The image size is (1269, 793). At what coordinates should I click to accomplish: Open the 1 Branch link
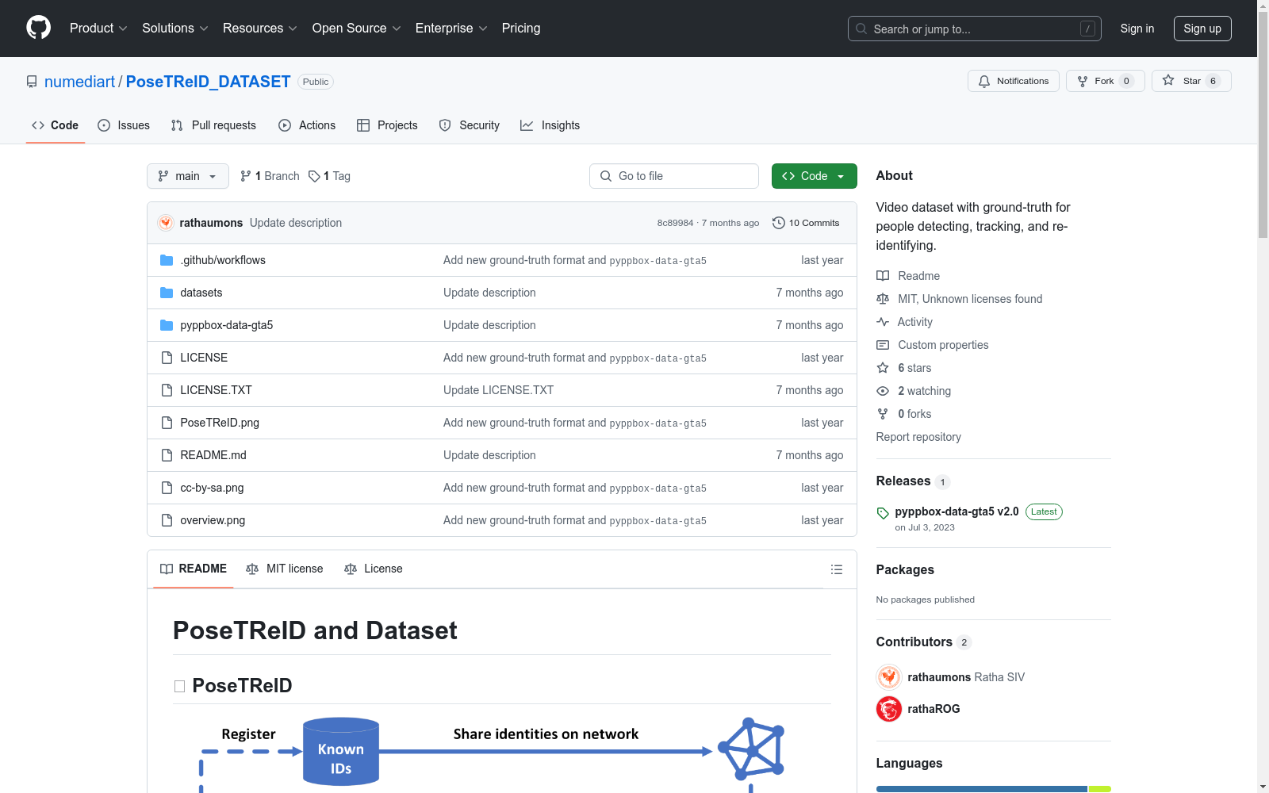pyautogui.click(x=270, y=176)
